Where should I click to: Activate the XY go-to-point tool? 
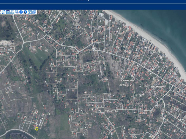click(x=17, y=12)
